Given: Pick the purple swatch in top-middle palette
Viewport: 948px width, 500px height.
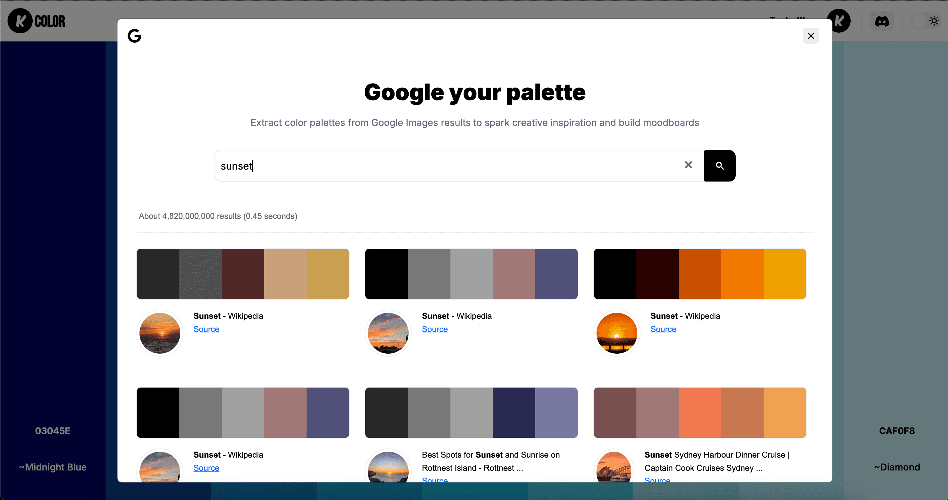Looking at the screenshot, I should [x=556, y=274].
